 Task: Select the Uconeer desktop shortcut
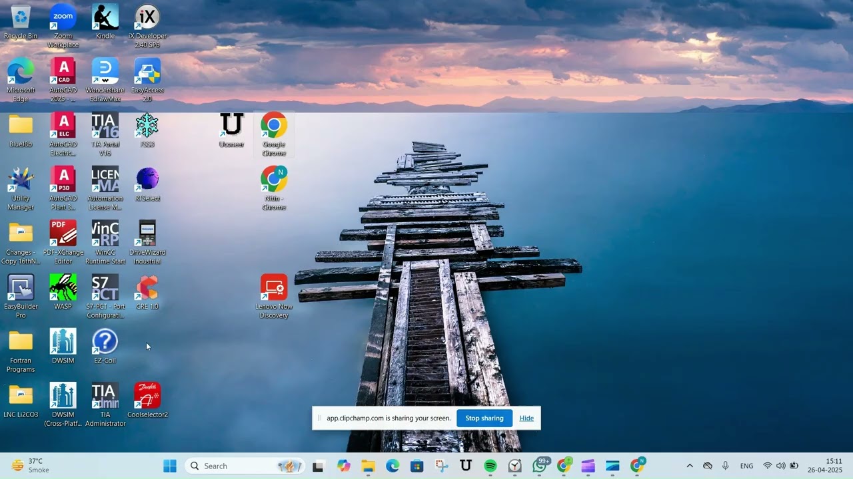pos(231,130)
